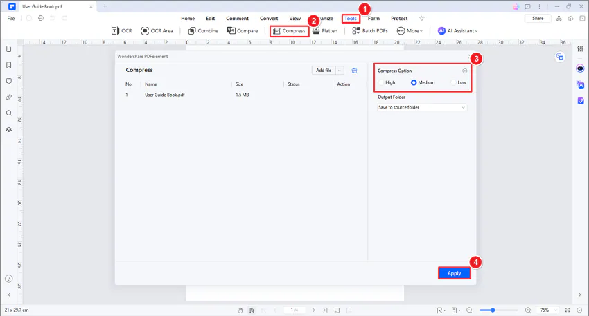Image resolution: width=589 pixels, height=316 pixels.
Task: Activate the Flatten tool
Action: tap(325, 30)
